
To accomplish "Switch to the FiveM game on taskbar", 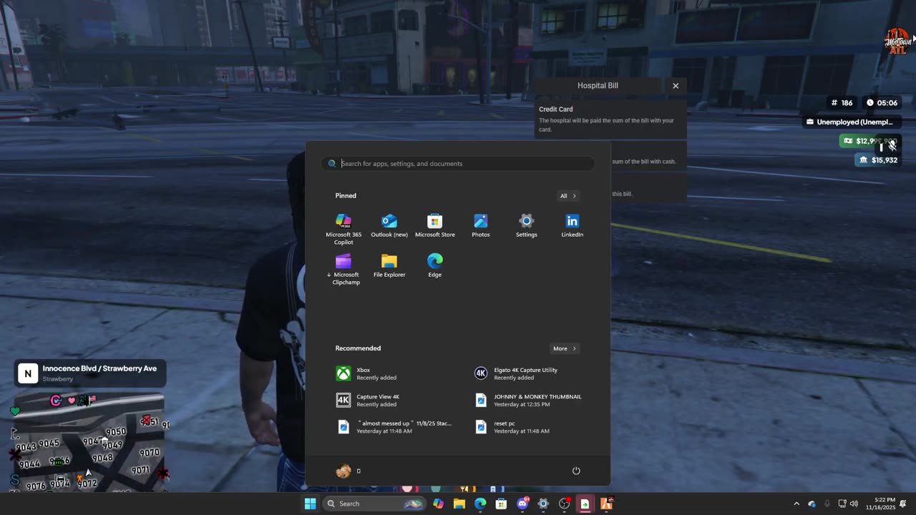I will click(606, 504).
